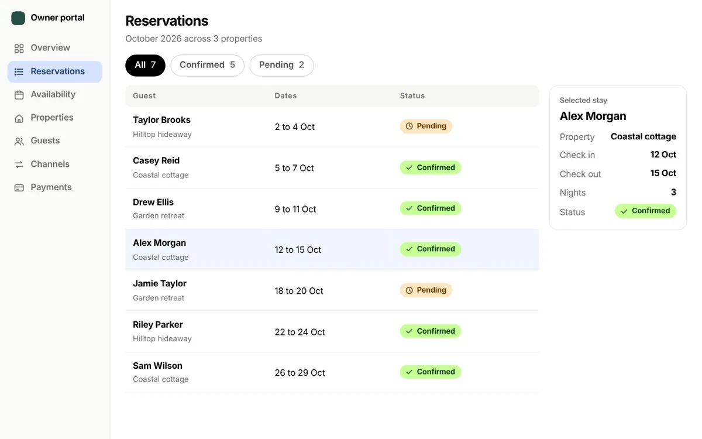702x439 pixels.
Task: Click Coastal cottage under Sam Wilson
Action: (x=160, y=379)
